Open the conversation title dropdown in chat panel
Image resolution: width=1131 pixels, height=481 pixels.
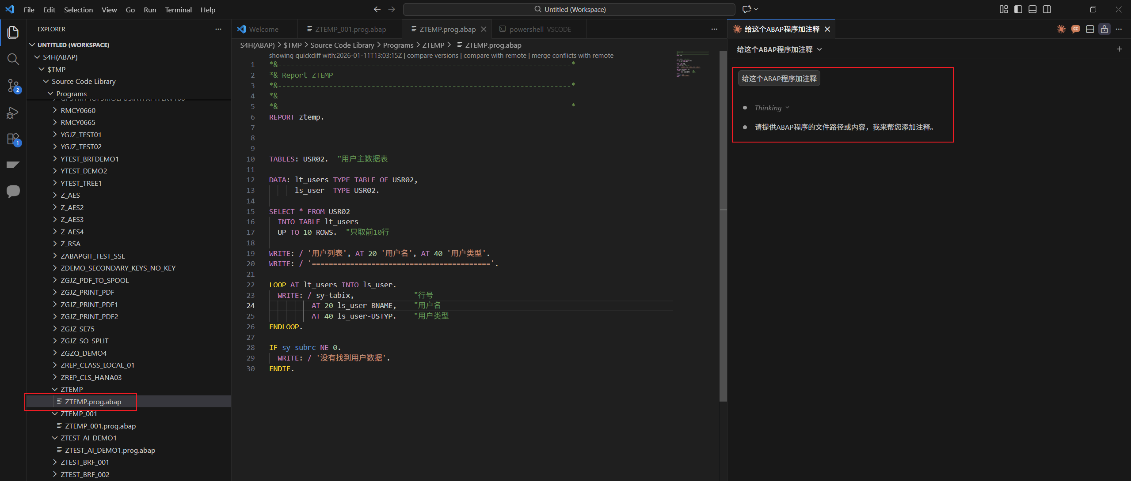pos(819,49)
